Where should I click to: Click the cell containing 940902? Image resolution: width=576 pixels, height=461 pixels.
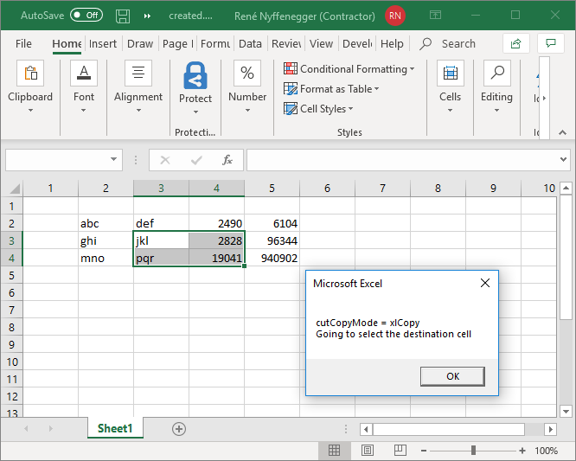point(272,258)
